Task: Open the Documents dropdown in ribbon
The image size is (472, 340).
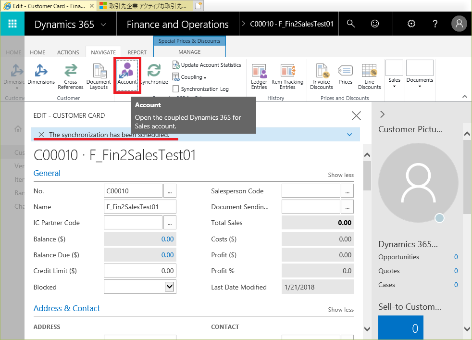Action: point(420,74)
